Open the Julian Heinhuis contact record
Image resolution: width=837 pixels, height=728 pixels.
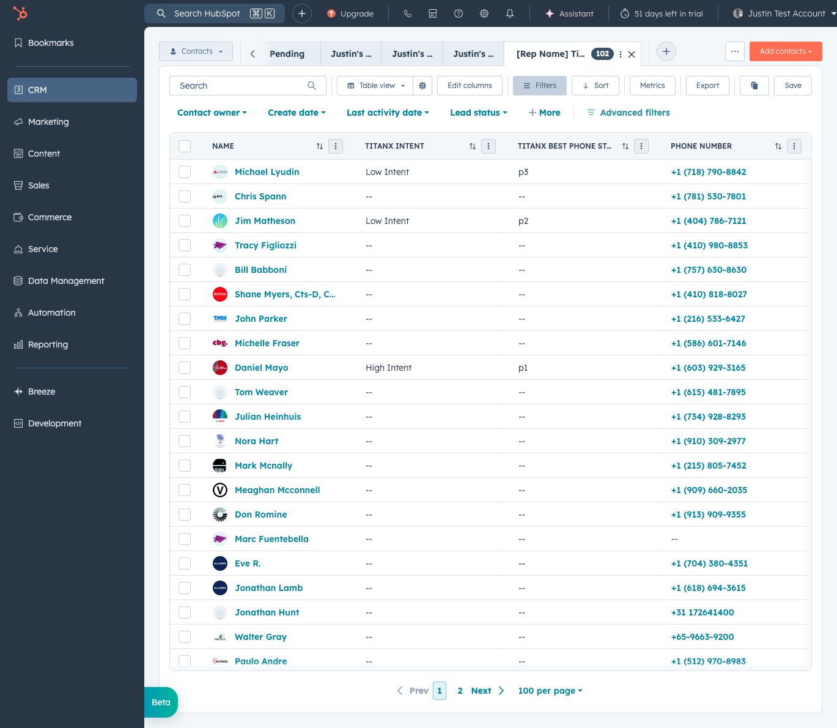[x=268, y=417]
